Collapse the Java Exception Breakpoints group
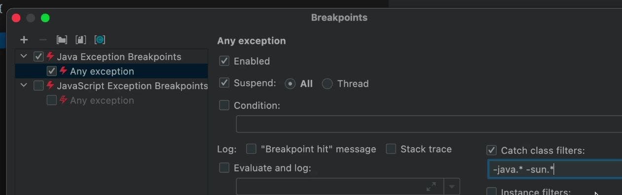The height and width of the screenshot is (195, 622). click(24, 57)
